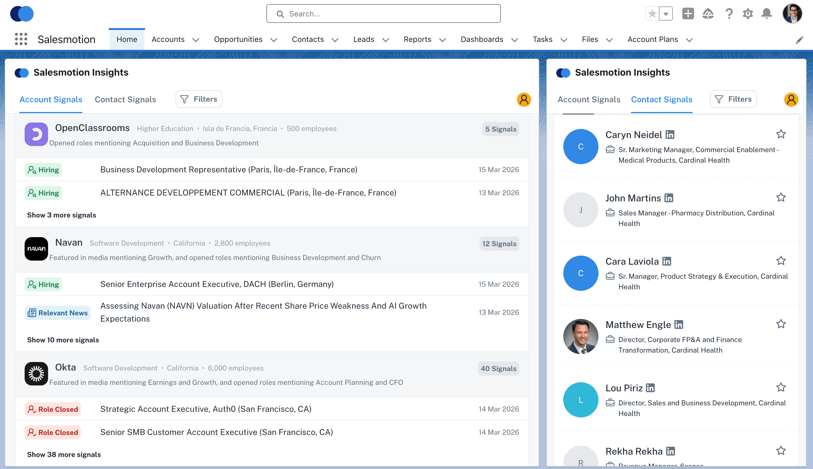813x469 pixels.
Task: Expand the Leads tab chevron
Action: [385, 40]
